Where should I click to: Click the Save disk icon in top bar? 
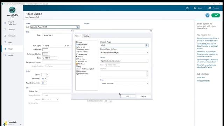pos(195,8)
